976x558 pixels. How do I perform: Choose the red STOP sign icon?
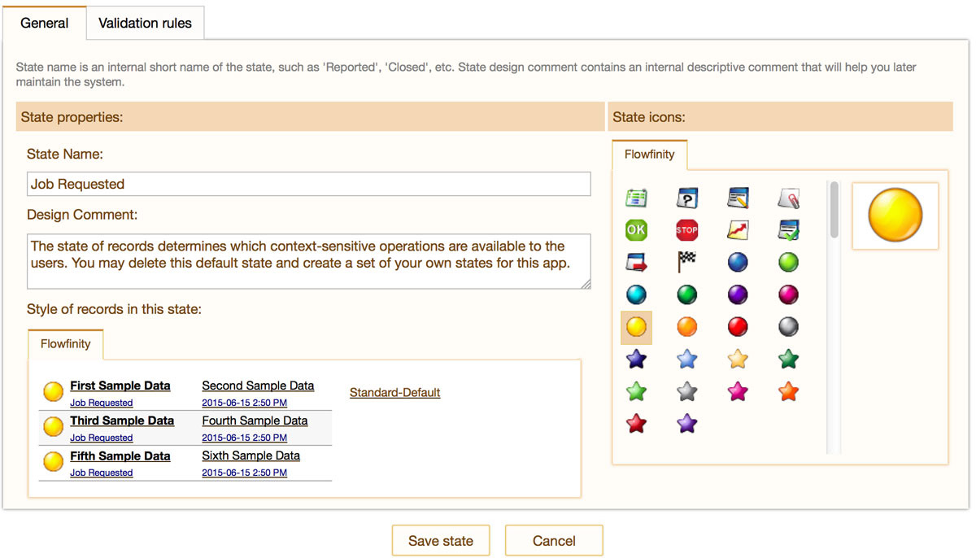tap(687, 230)
